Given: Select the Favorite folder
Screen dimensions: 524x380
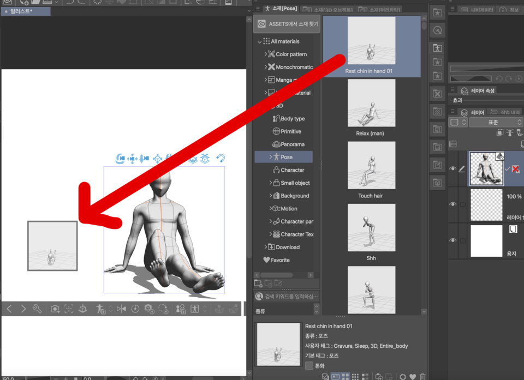Looking at the screenshot, I should coord(276,260).
